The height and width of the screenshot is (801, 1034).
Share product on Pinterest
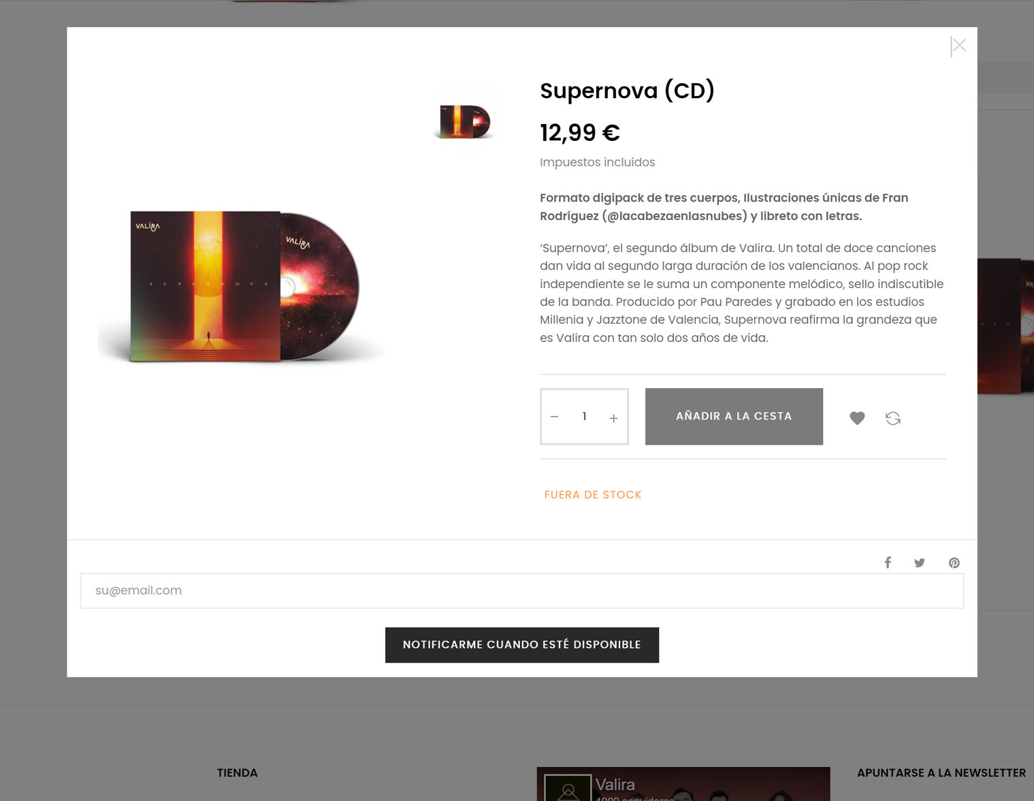(954, 563)
